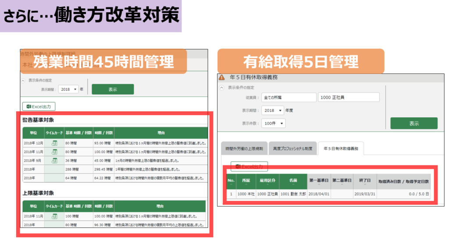This screenshot has height=252, width=449.
Task: Click the 上限基準対象 heading
Action: coord(39,193)
